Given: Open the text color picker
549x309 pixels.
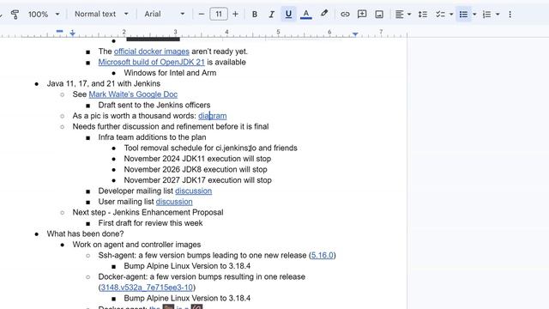Looking at the screenshot, I should (x=305, y=15).
